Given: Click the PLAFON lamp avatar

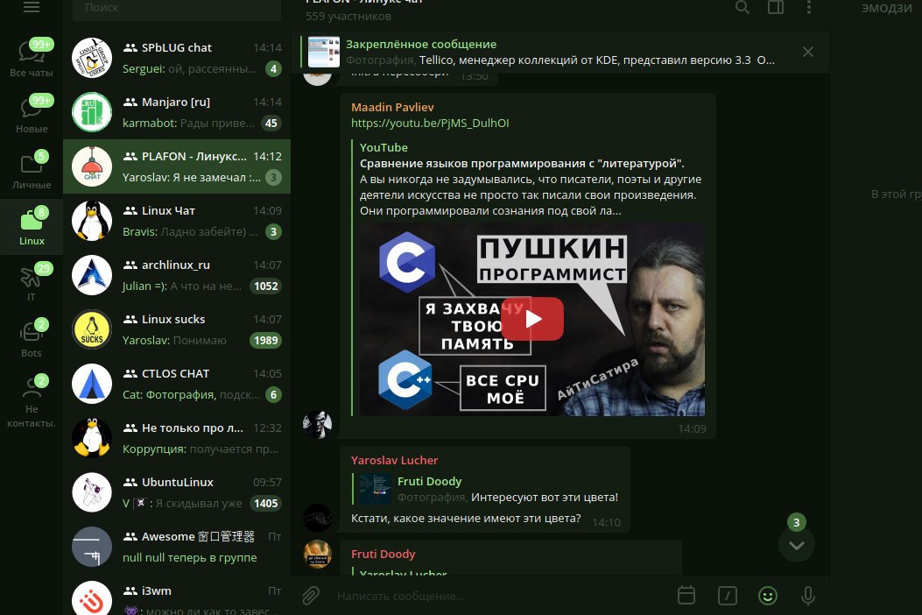Looking at the screenshot, I should click(x=92, y=166).
